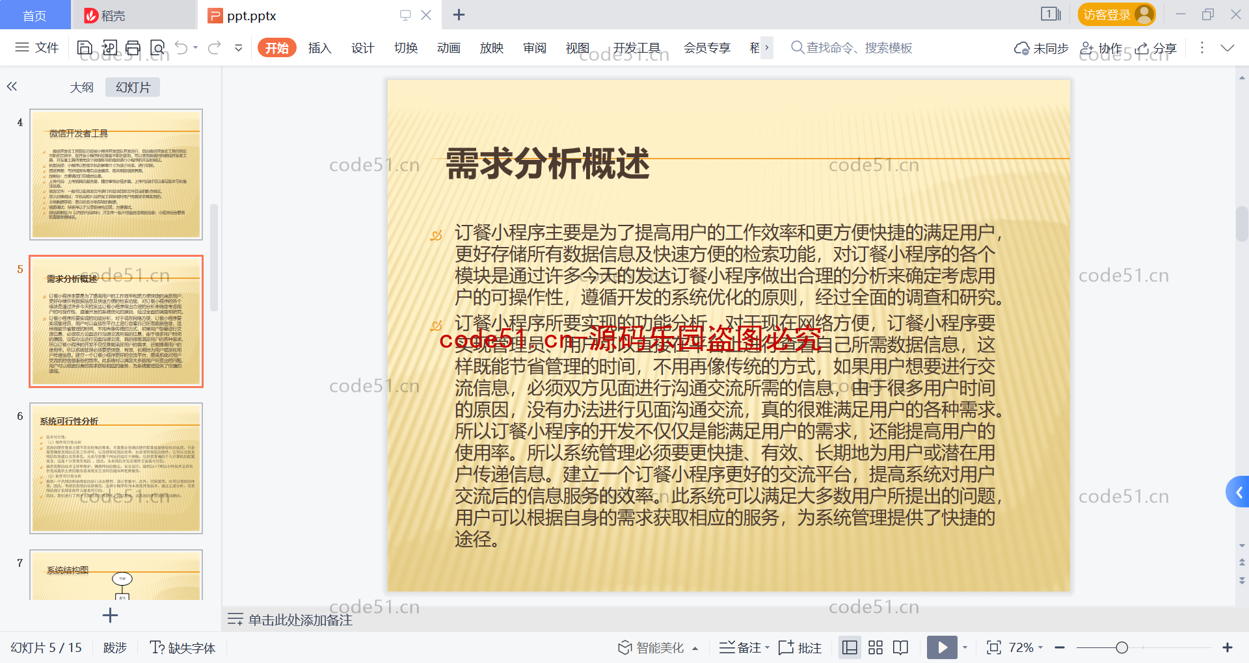Viewport: 1249px width, 663px height.
Task: Click the zoom slider handle
Action: click(1122, 647)
